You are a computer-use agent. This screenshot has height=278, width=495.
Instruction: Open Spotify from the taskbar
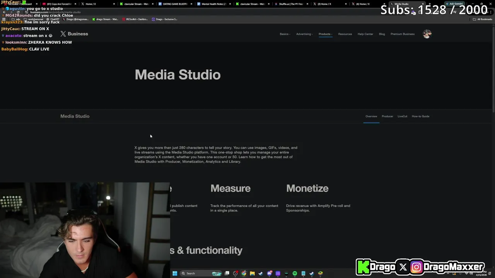(295, 273)
